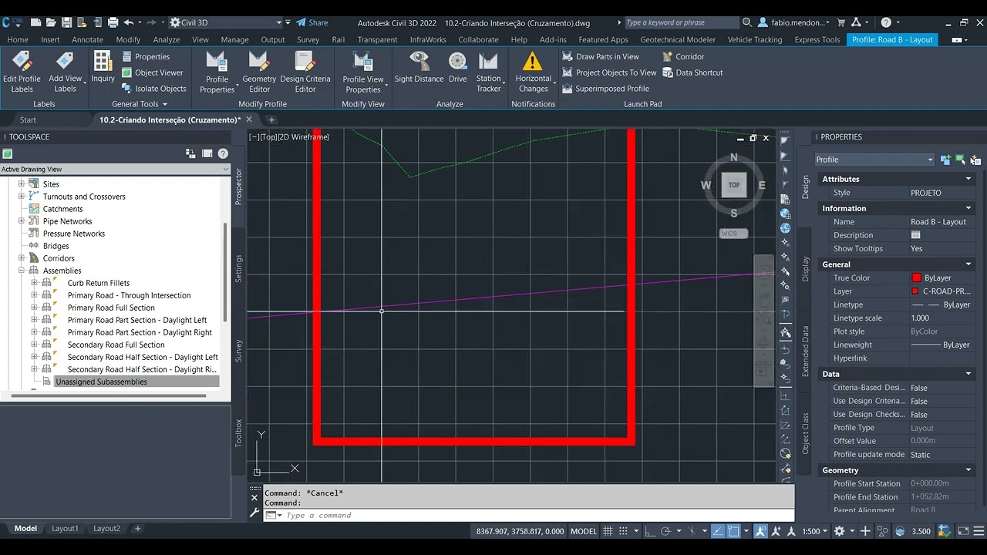987x555 pixels.
Task: Open the Object Viewer
Action: (152, 72)
